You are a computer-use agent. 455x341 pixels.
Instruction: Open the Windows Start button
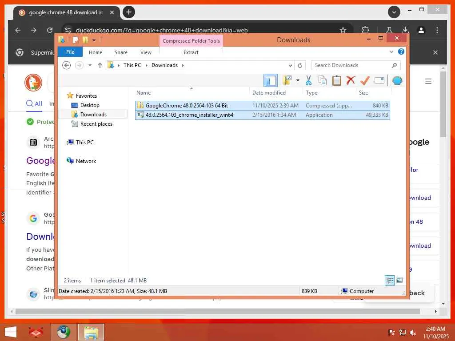11,332
